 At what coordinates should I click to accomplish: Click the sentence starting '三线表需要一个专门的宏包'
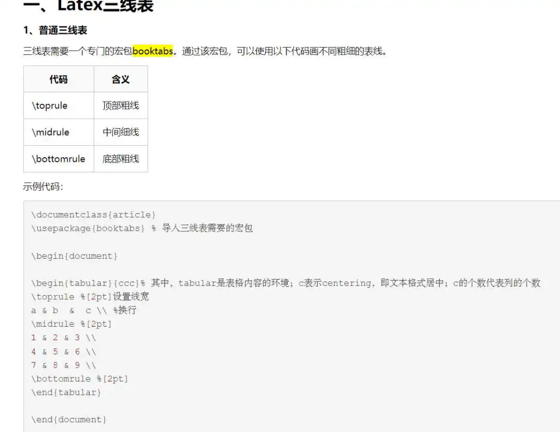(205, 51)
